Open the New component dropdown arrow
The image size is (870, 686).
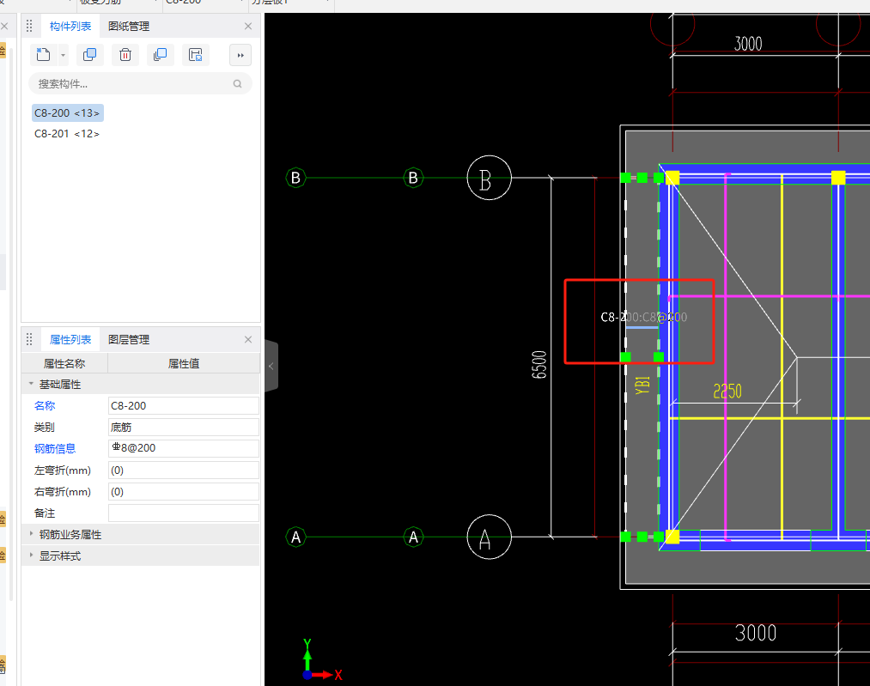click(x=63, y=55)
